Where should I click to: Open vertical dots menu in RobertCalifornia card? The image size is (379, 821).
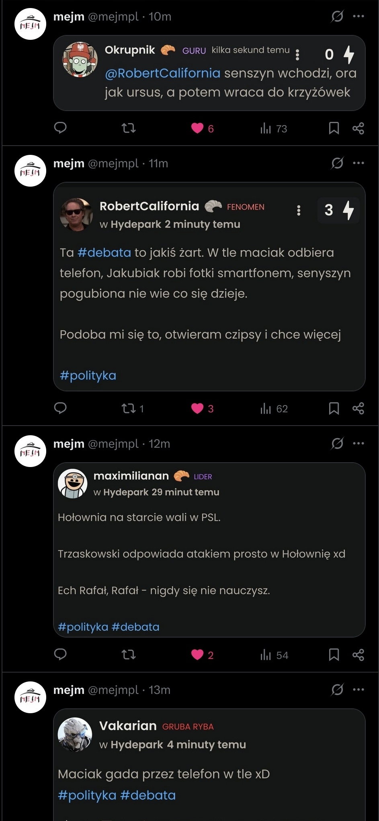[299, 210]
